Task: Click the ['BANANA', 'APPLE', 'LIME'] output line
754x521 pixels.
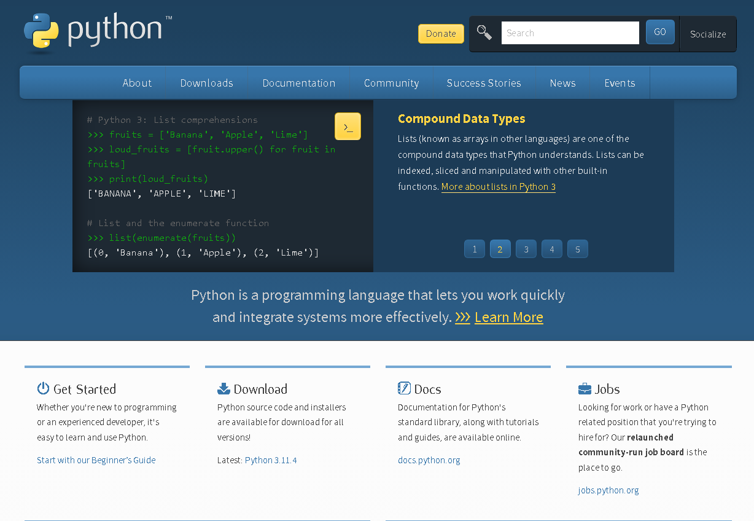Action: click(162, 194)
